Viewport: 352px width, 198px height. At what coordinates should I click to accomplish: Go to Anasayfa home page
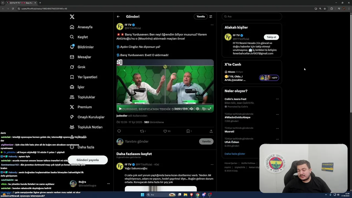point(81,27)
